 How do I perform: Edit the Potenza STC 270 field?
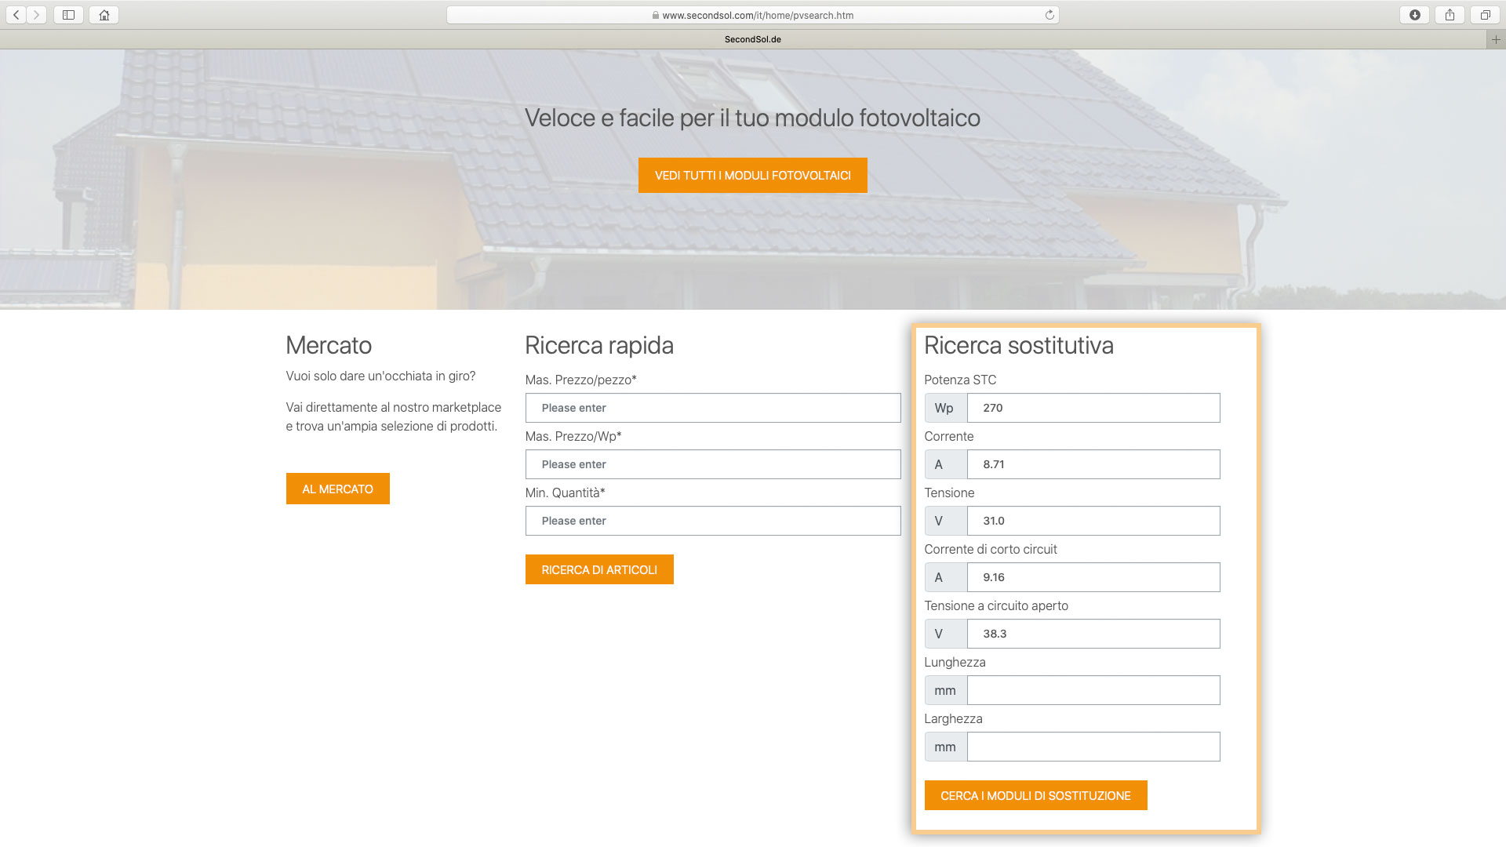pyautogui.click(x=1093, y=408)
